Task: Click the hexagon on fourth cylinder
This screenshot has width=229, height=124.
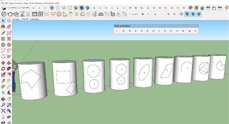Action: pyautogui.click(x=121, y=70)
